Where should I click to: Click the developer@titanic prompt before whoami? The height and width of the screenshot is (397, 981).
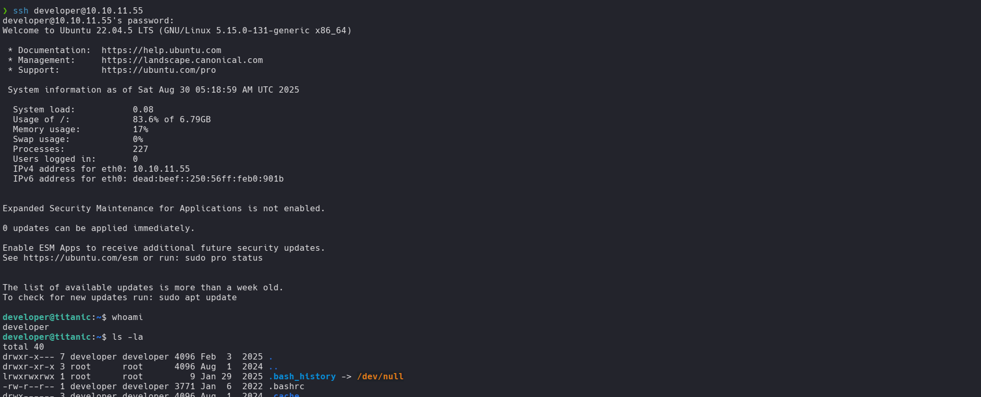coord(46,317)
